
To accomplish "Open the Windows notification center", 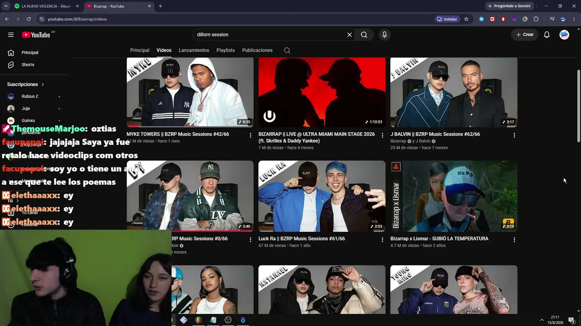I will [571, 320].
